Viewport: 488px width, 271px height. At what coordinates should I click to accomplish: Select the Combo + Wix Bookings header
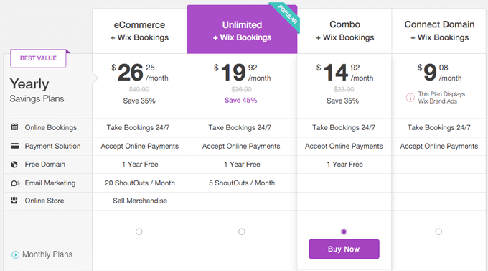(344, 31)
